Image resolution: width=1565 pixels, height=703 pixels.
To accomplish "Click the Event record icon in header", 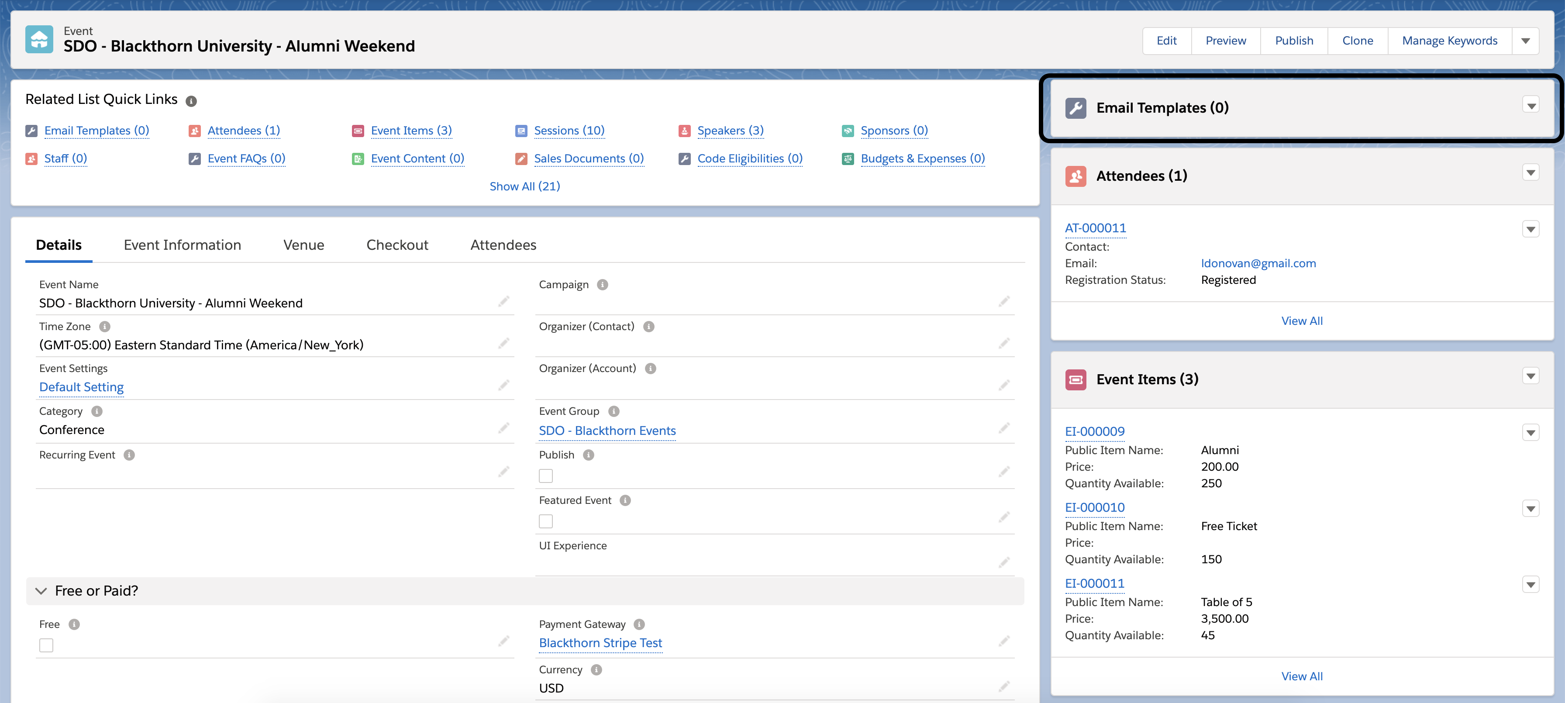I will tap(39, 39).
